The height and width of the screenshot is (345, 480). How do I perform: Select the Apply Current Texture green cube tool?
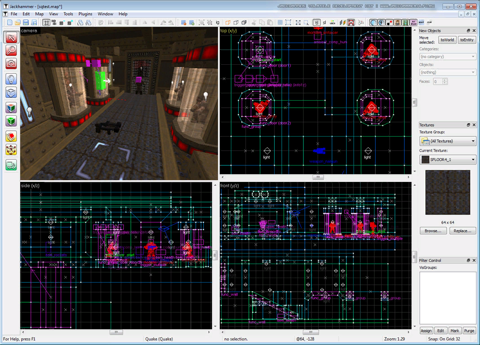point(11,121)
